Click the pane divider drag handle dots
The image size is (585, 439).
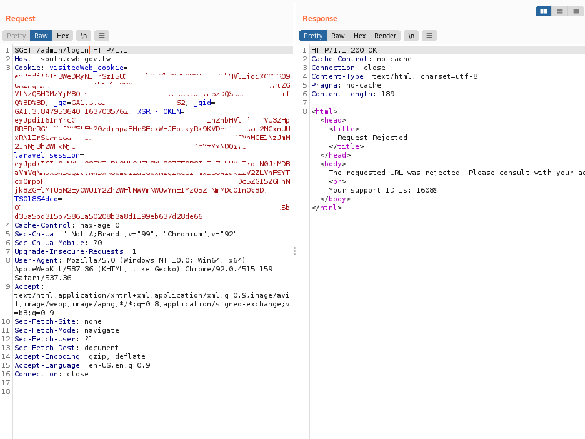coord(295,251)
